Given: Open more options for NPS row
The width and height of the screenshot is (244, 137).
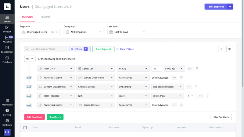Looking at the screenshot, I should coord(201,96).
